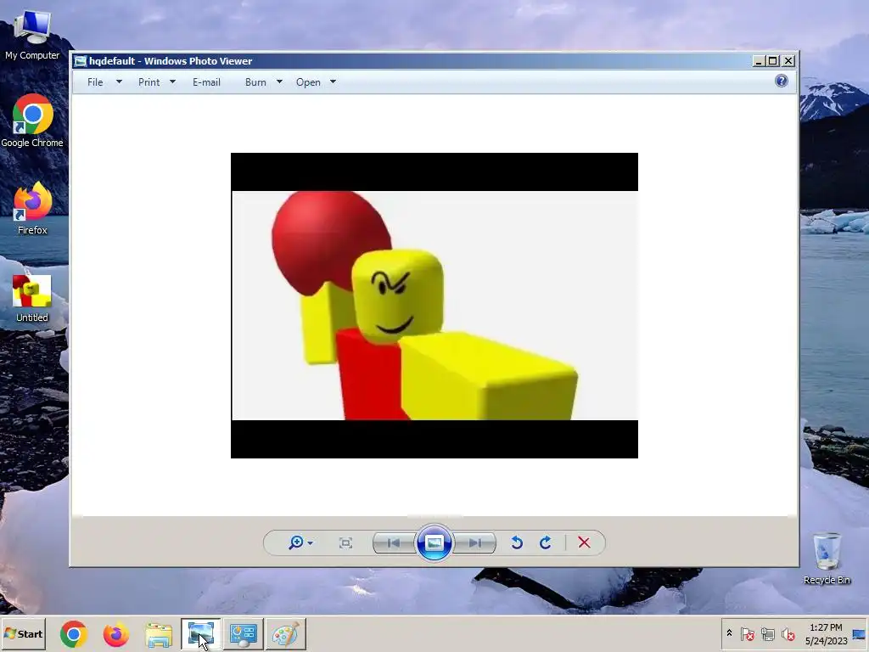Click the Actual size icon

[x=346, y=542]
